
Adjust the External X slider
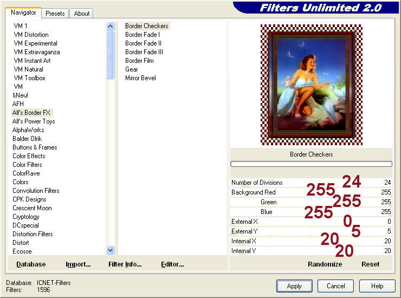311,221
